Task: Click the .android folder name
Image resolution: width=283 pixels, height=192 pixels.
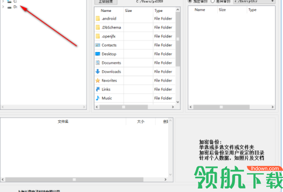Action: [109, 18]
